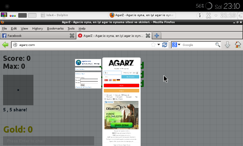The height and width of the screenshot is (146, 243).
Task: Open the kde4 – Dolphin taskbar entry
Action: pos(54,15)
